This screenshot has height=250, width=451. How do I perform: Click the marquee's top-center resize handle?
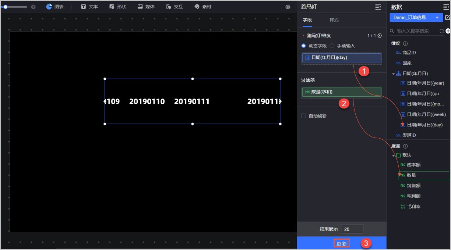pos(193,79)
